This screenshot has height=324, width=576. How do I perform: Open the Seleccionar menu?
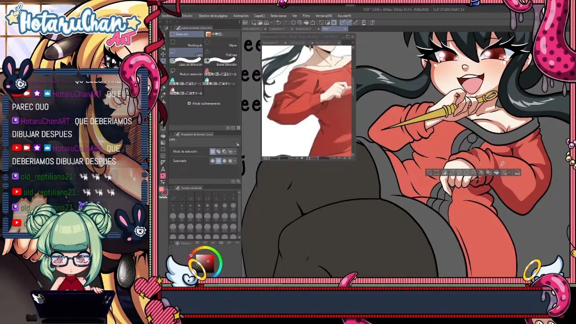coord(278,16)
